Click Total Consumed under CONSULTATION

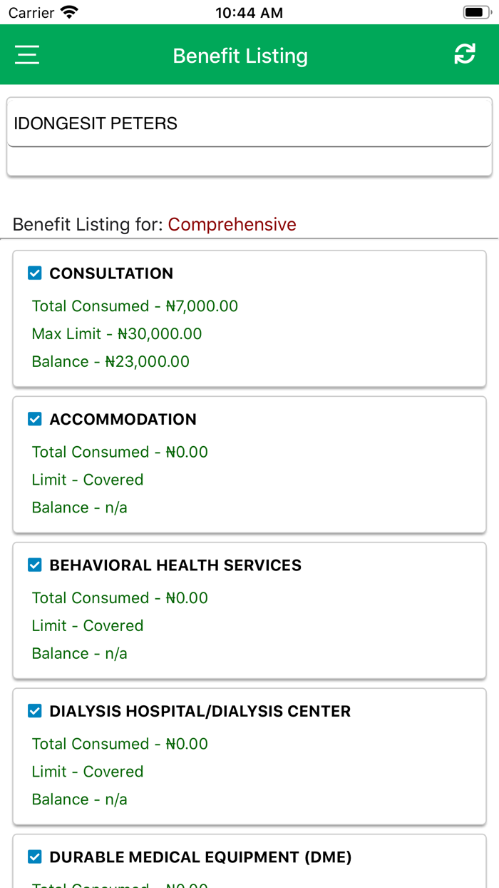click(x=134, y=306)
